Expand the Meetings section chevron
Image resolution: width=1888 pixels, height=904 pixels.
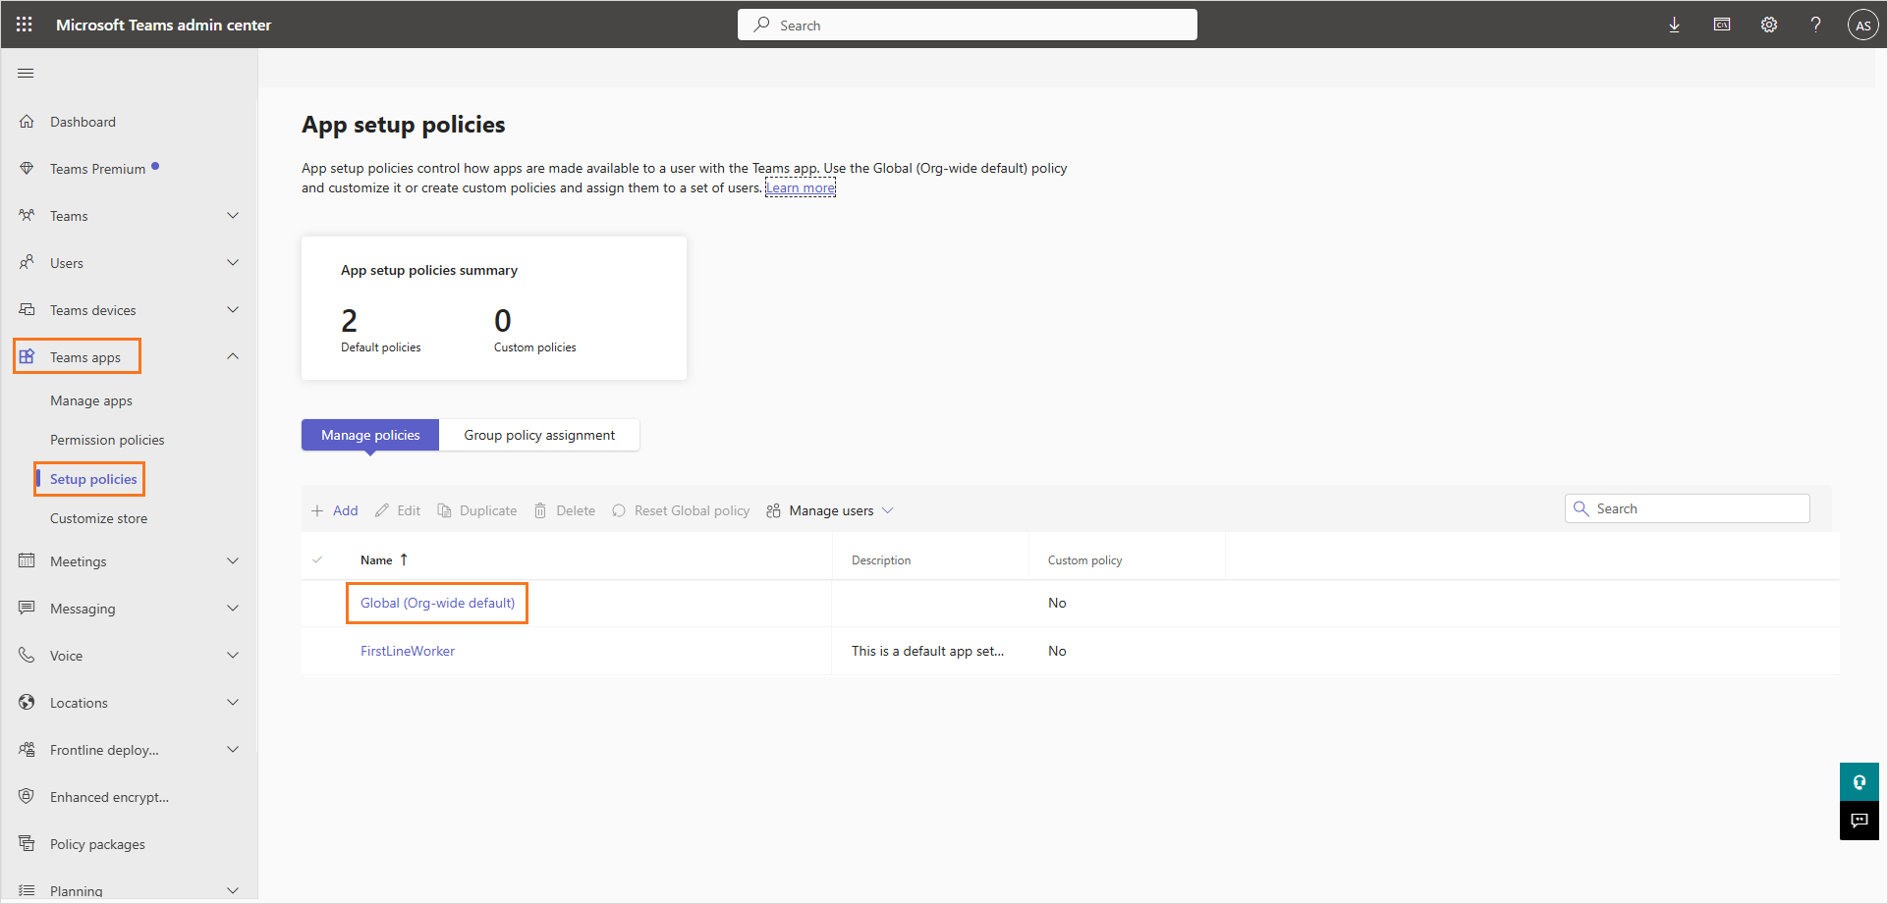coord(233,560)
